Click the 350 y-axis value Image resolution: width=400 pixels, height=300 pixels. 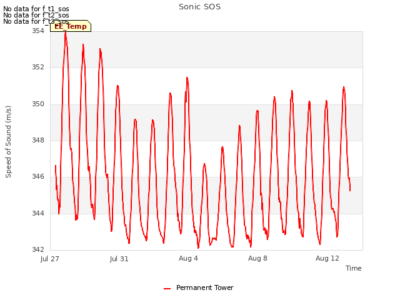click(38, 104)
